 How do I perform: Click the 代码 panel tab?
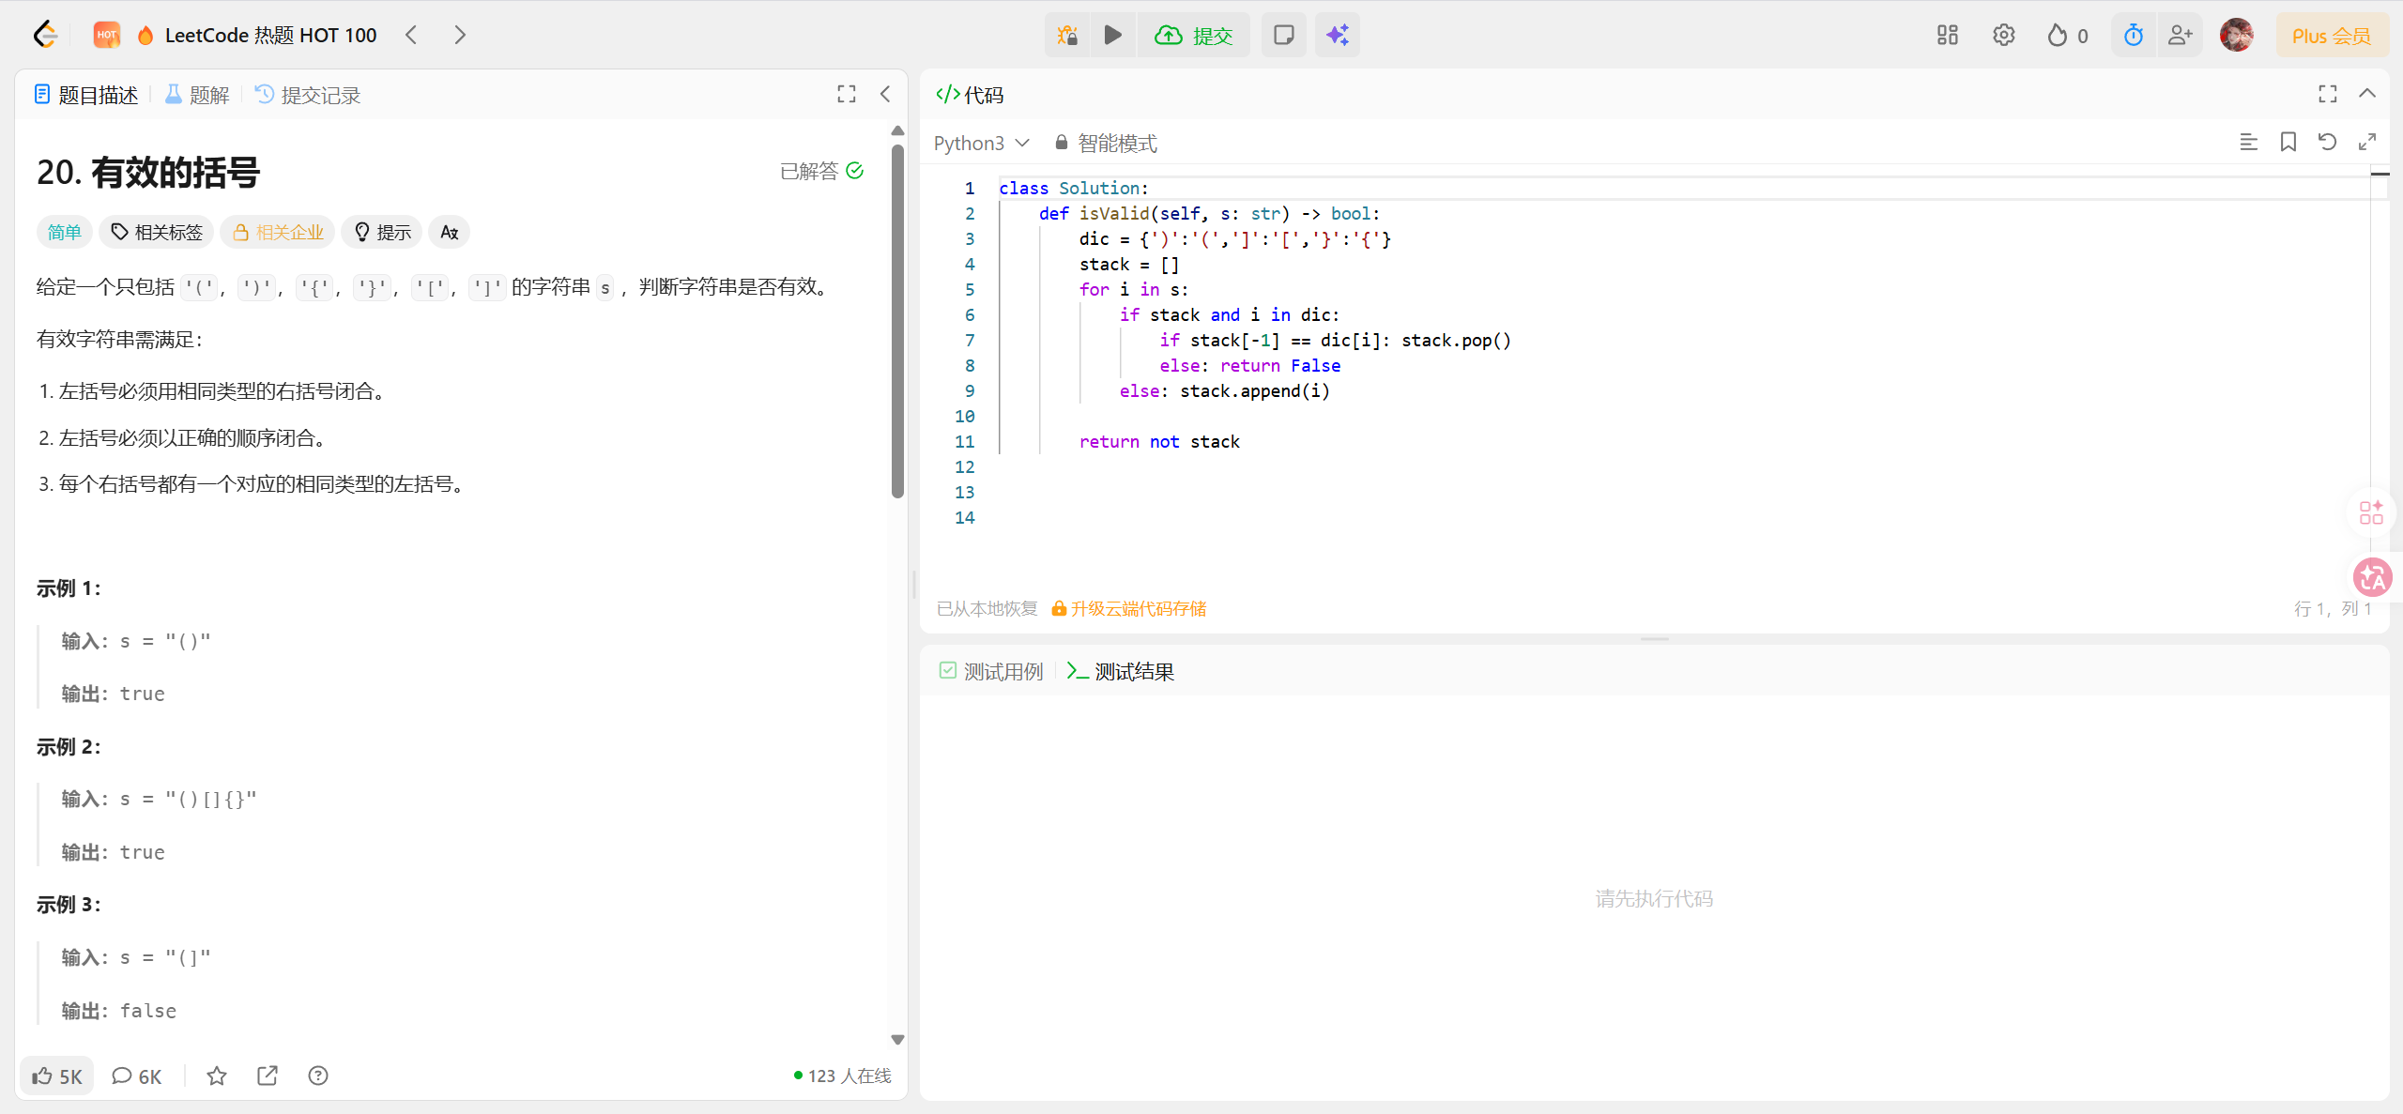[970, 95]
